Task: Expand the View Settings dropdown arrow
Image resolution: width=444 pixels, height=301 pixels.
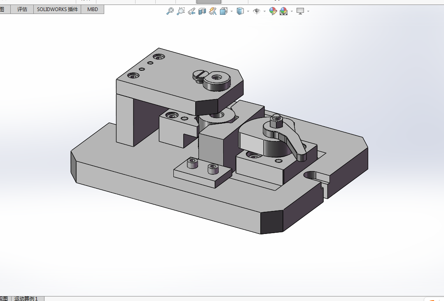Action: point(308,11)
